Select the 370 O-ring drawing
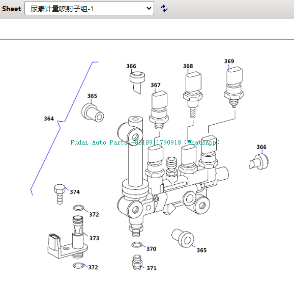 coord(137,245)
